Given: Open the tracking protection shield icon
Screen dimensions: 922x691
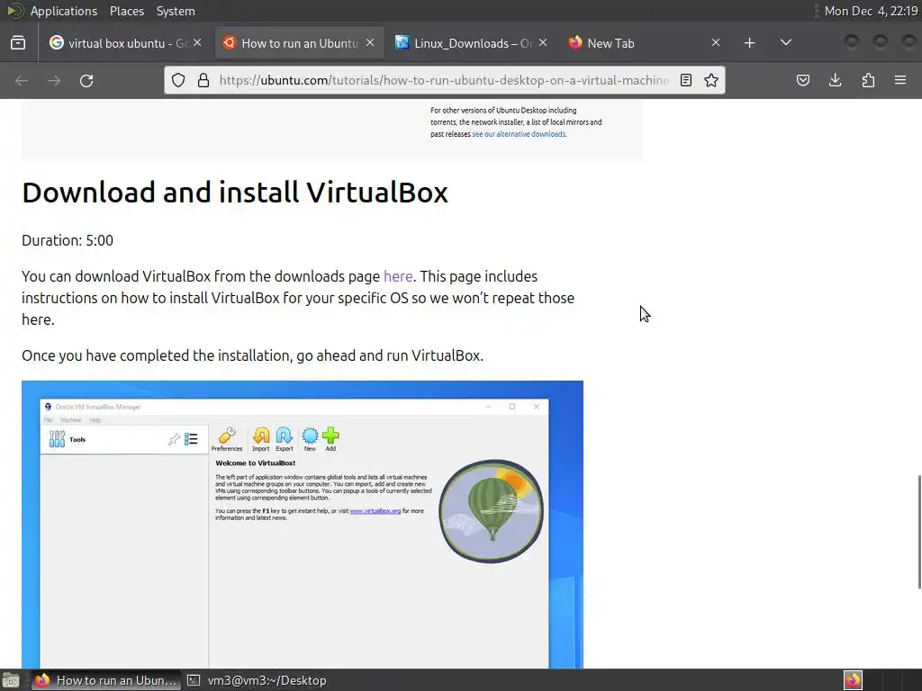Looking at the screenshot, I should (178, 80).
